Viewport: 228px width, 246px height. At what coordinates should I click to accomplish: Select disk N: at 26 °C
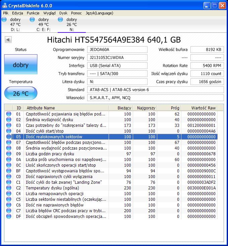pyautogui.click(x=72, y=24)
